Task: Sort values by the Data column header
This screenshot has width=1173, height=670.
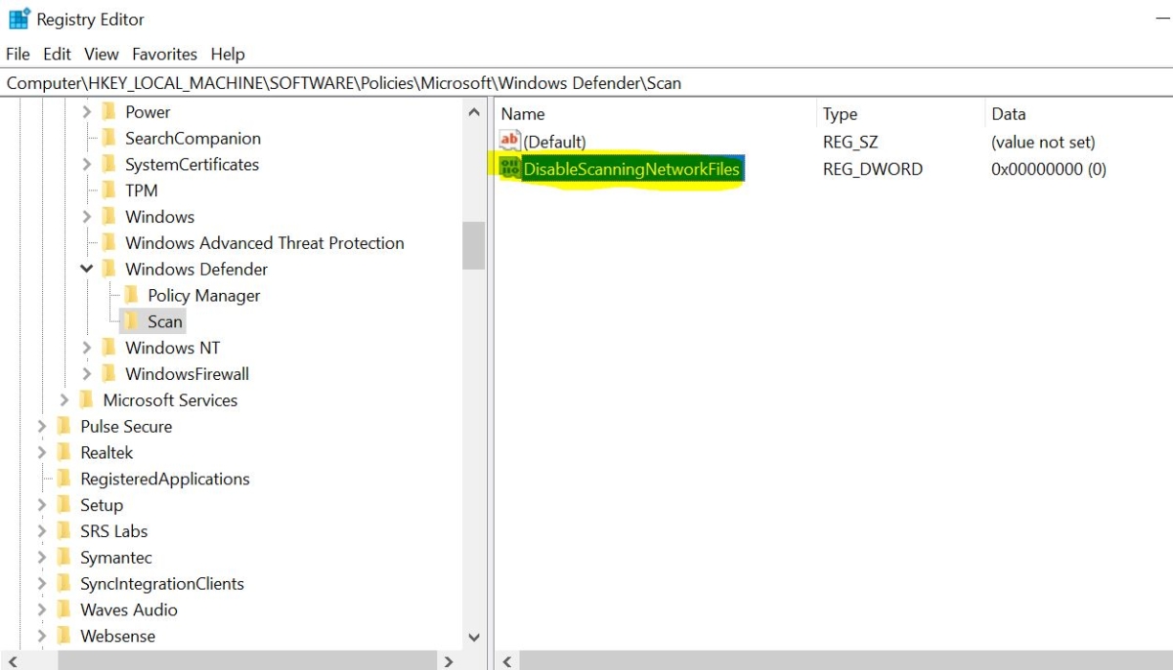Action: tap(1008, 113)
